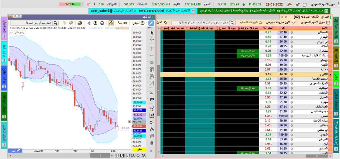
Task: Sort by آخر column header
Action: coord(283,28)
